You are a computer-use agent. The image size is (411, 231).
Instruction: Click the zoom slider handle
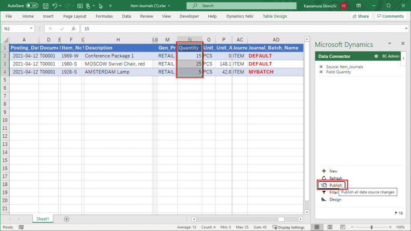371,227
